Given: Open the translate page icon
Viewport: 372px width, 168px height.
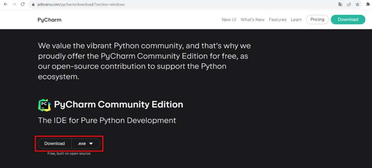Looking at the screenshot, I should [340, 4].
